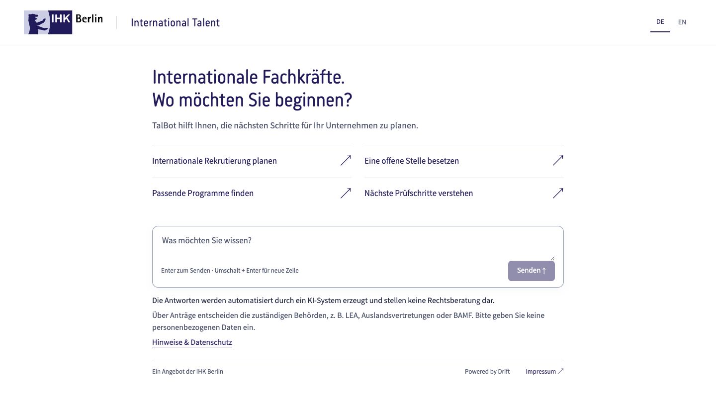The height and width of the screenshot is (408, 716).
Task: Click the IHK Berlin bear logo
Action: [x=63, y=22]
